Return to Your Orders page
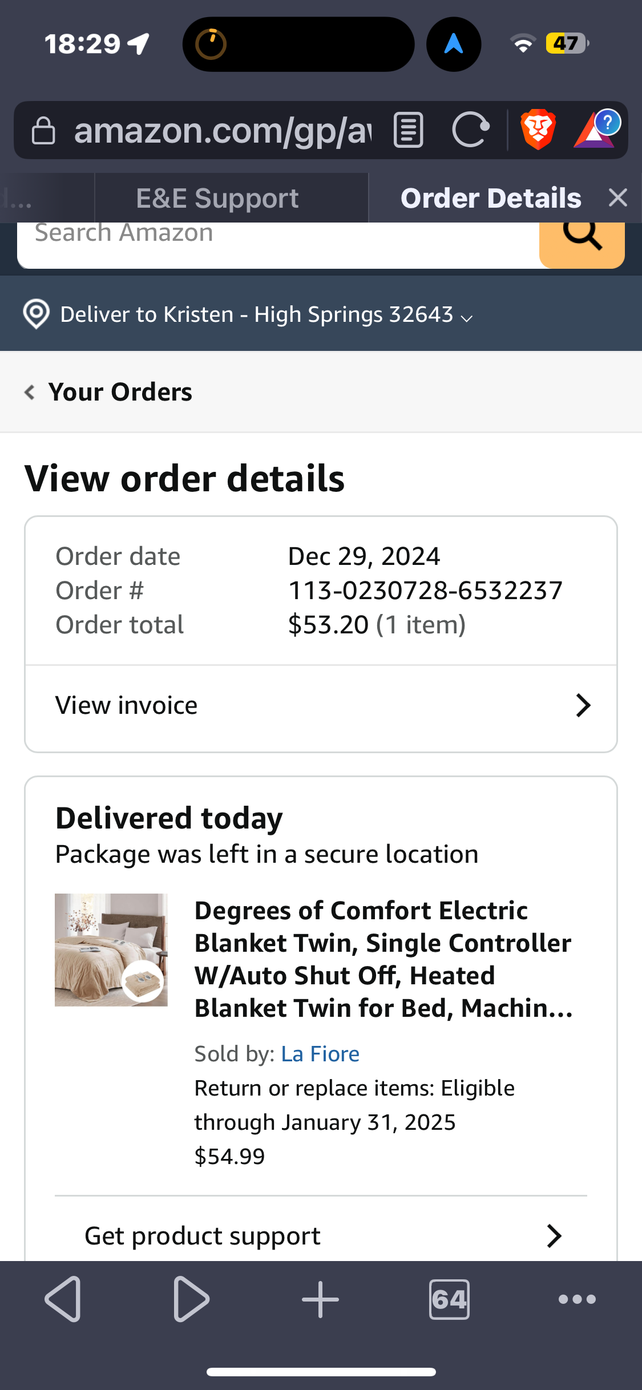Viewport: 642px width, 1390px height. [108, 392]
